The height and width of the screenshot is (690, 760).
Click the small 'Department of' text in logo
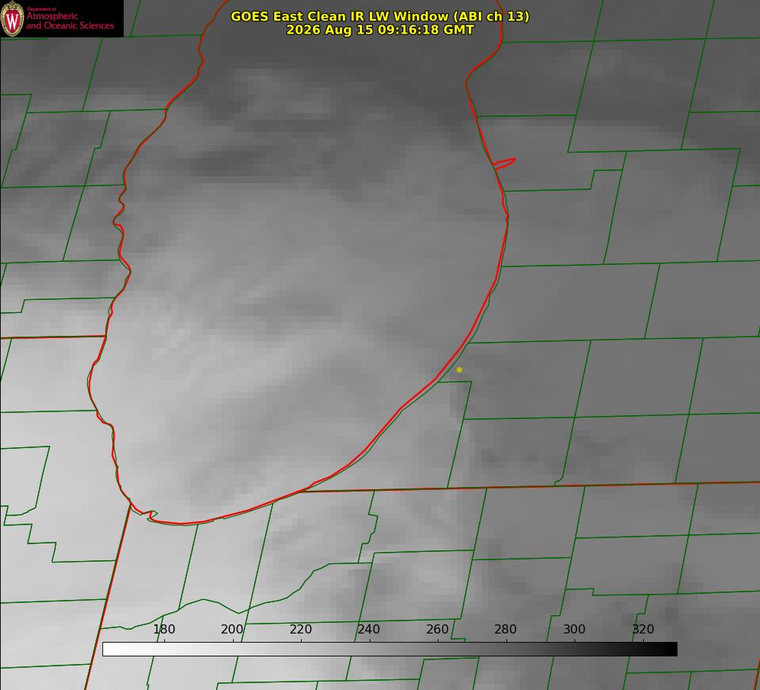click(41, 8)
